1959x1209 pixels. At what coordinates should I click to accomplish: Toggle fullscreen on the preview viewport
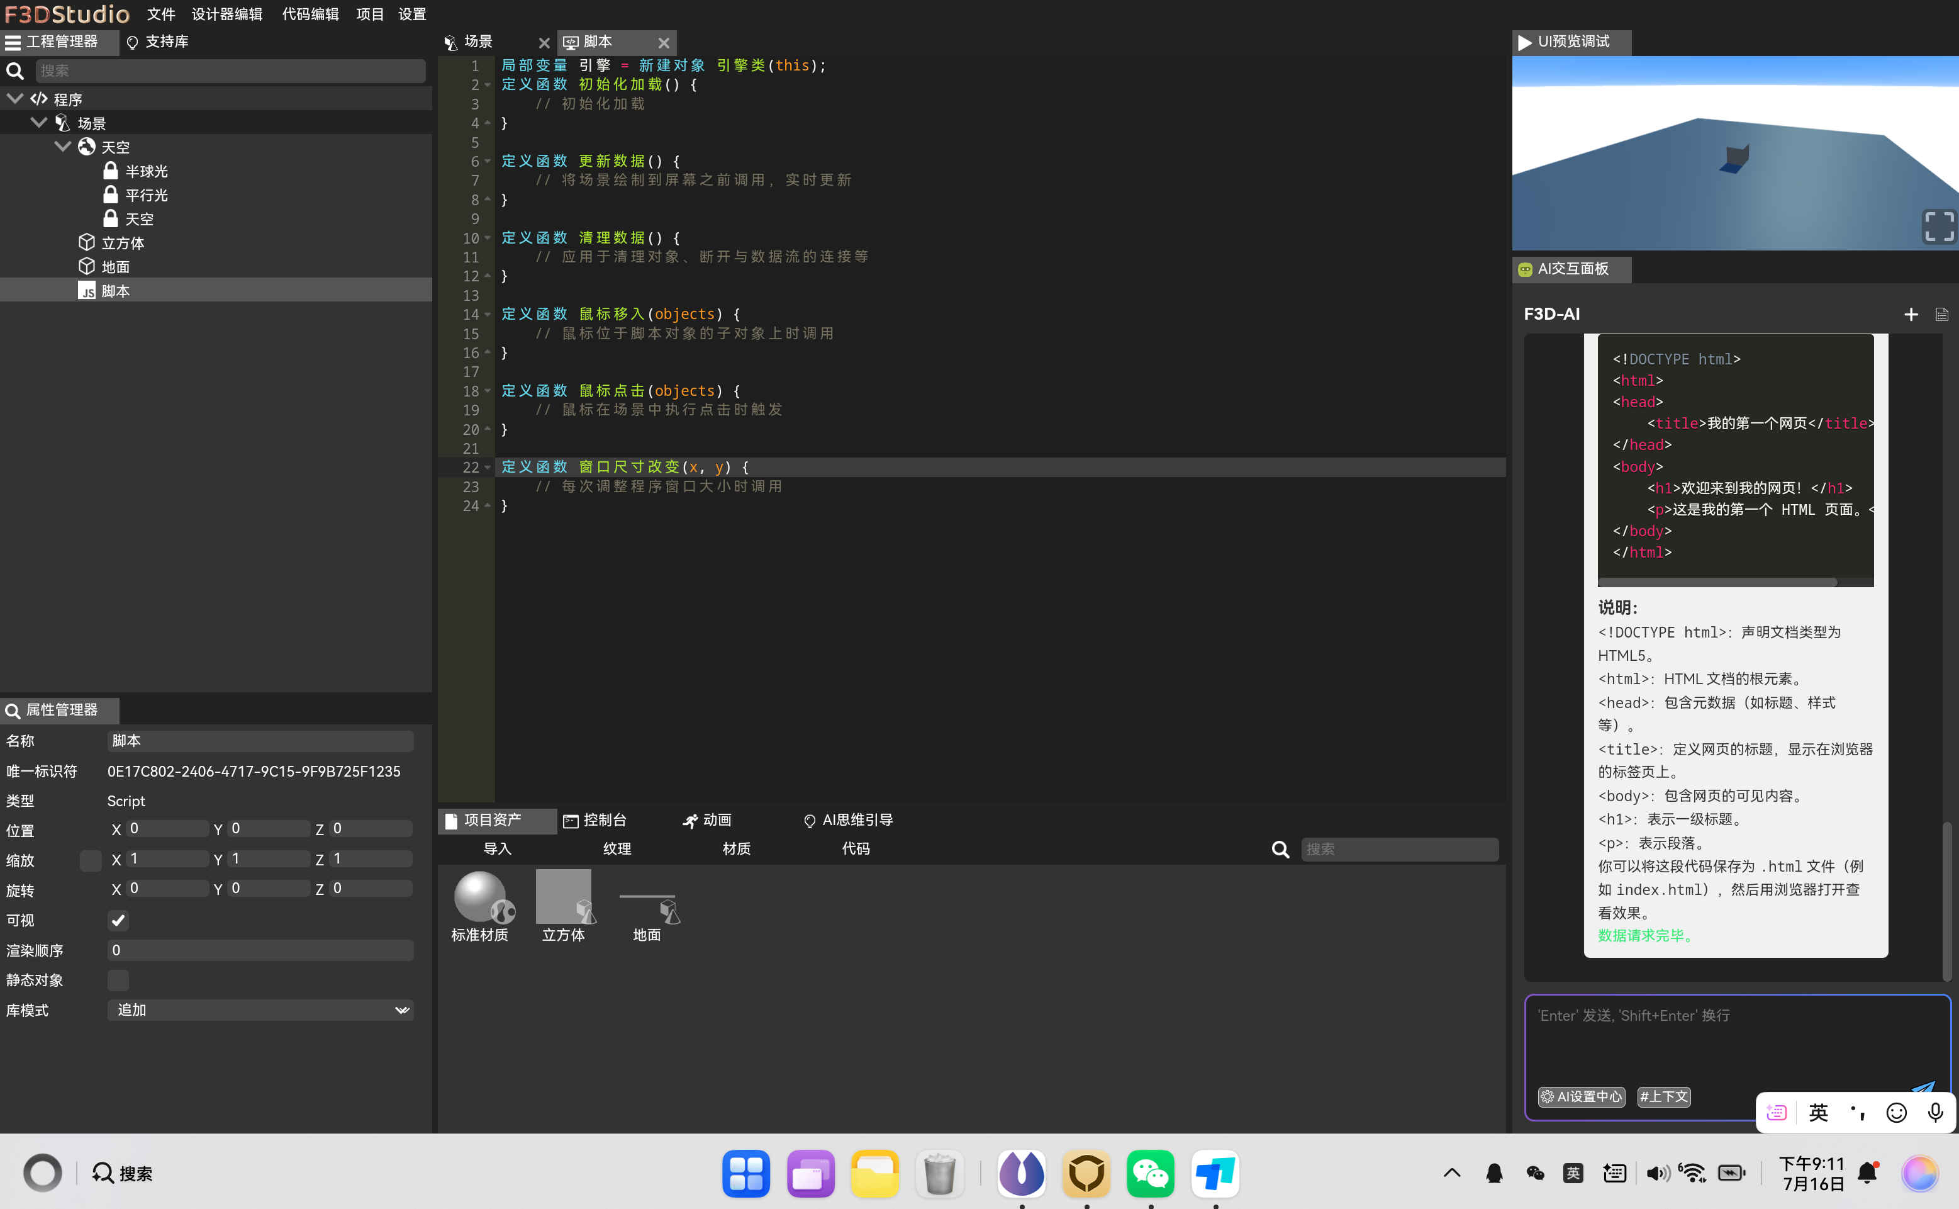click(1938, 227)
